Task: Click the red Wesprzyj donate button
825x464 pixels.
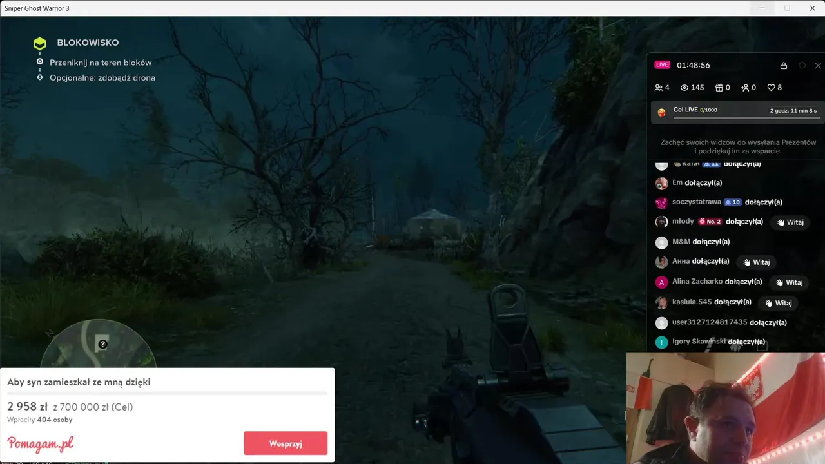Action: [x=286, y=443]
